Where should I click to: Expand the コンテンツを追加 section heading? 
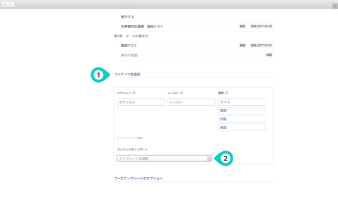pos(127,74)
